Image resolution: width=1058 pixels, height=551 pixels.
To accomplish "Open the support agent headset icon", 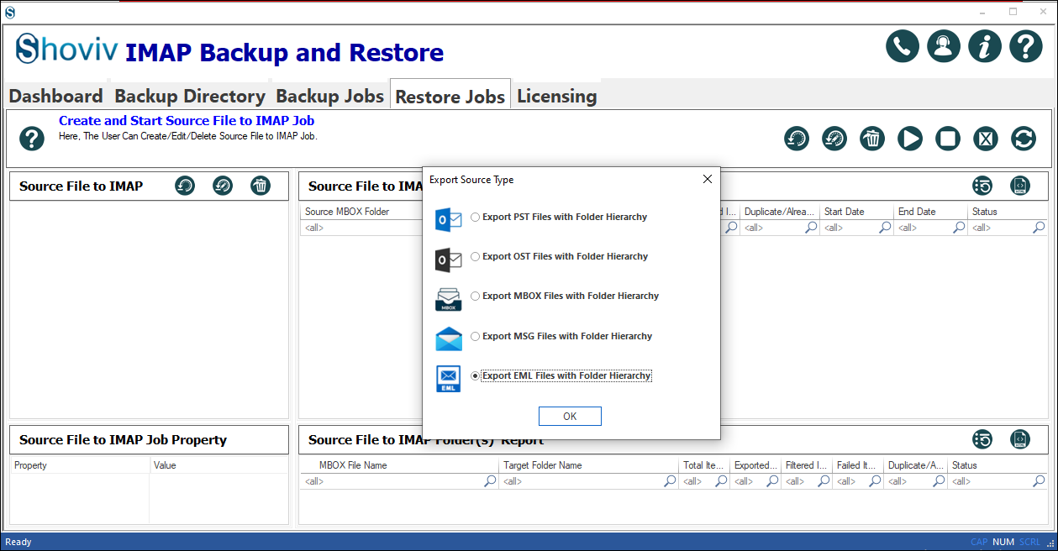I will click(x=944, y=46).
